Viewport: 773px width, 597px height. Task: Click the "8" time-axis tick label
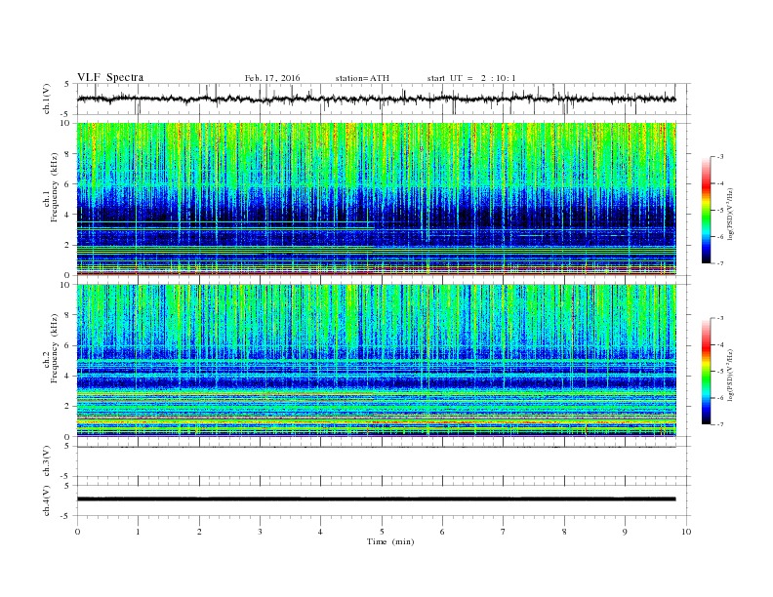(564, 532)
